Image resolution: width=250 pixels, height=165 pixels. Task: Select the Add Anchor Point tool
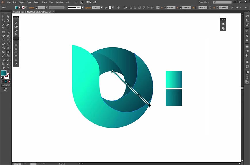point(16,27)
